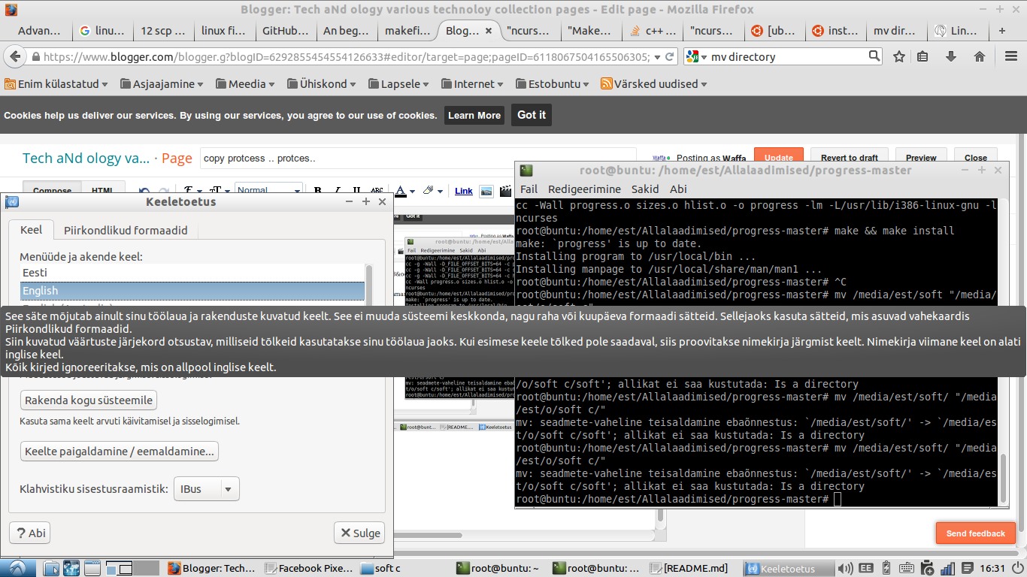Click the battery indicator in system tray
Screen dimensions: 1027x577
click(x=886, y=569)
